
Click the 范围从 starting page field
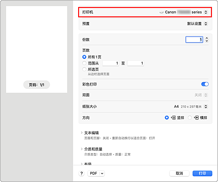point(110,63)
